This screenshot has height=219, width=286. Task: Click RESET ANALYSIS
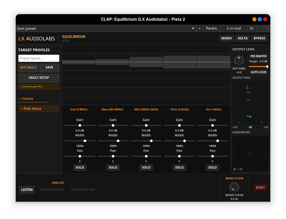tap(83, 190)
